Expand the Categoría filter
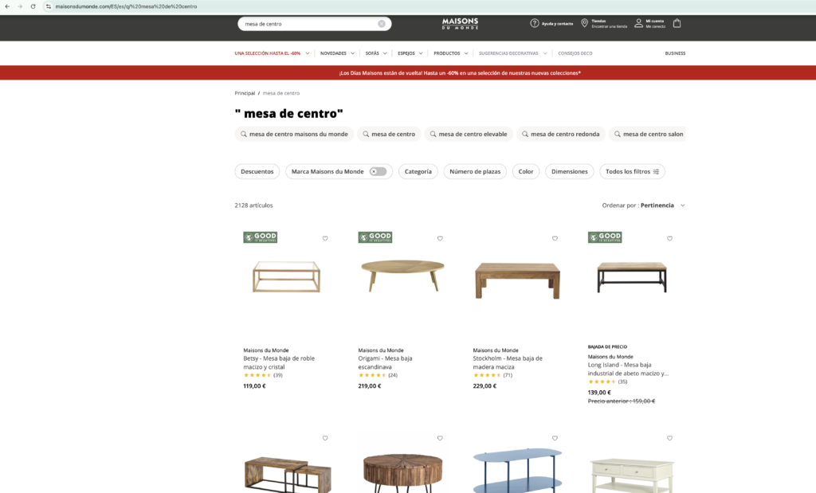 pyautogui.click(x=418, y=171)
